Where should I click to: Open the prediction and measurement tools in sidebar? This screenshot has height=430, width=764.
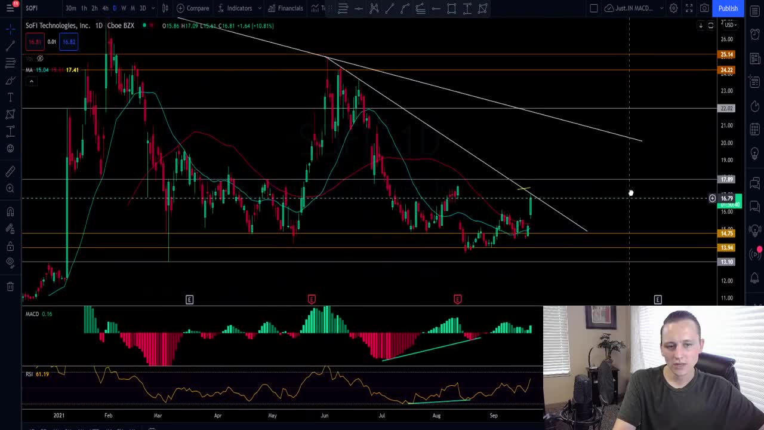pos(10,131)
